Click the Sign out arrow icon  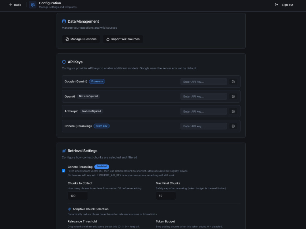click(x=276, y=5)
